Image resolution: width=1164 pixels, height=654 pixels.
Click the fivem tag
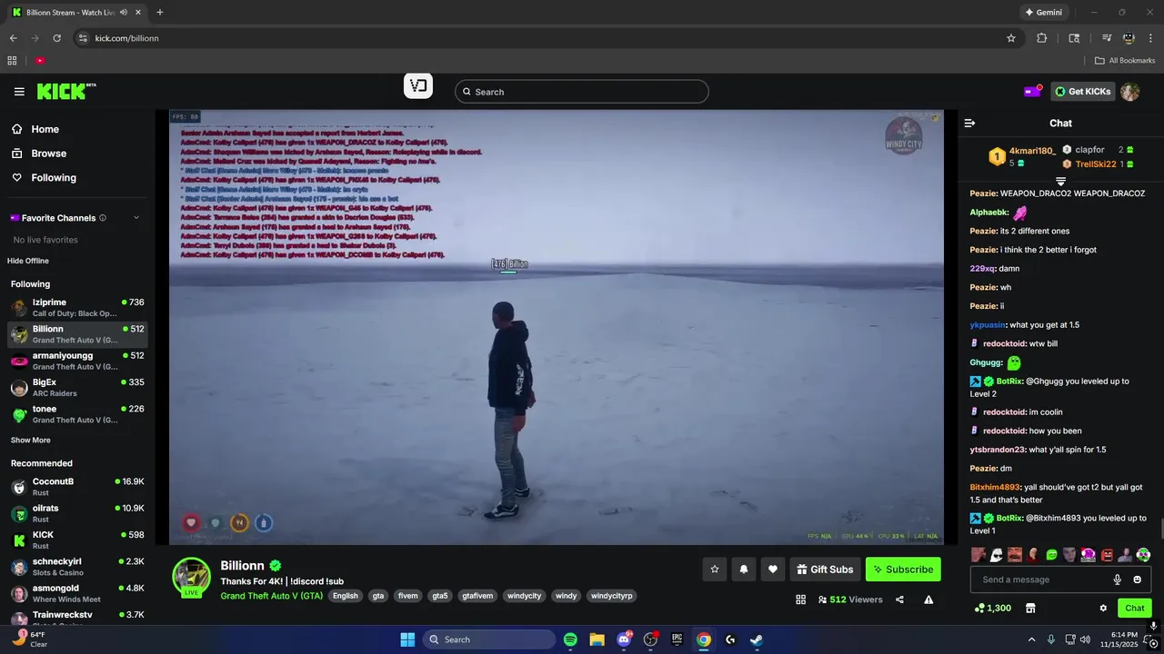click(x=408, y=596)
